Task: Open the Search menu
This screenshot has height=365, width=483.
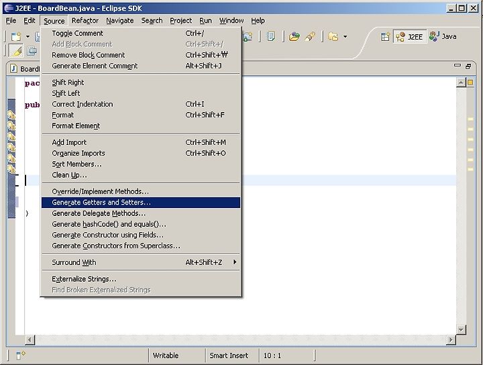Action: coord(152,21)
